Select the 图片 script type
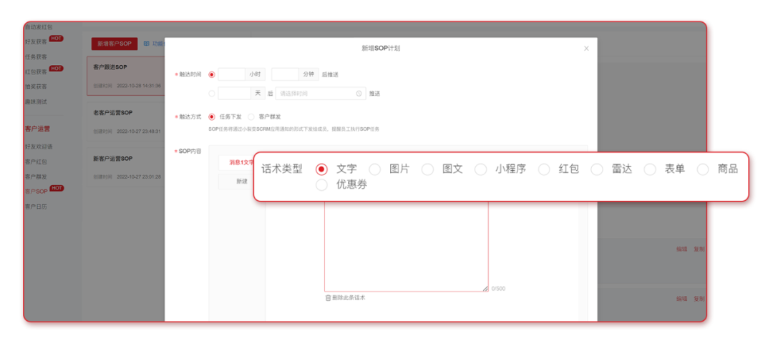Screen dimensions: 773x343 (x=374, y=169)
